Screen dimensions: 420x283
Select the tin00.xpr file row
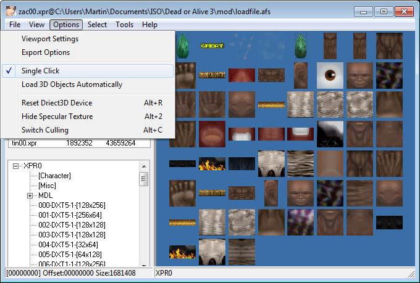coord(79,143)
